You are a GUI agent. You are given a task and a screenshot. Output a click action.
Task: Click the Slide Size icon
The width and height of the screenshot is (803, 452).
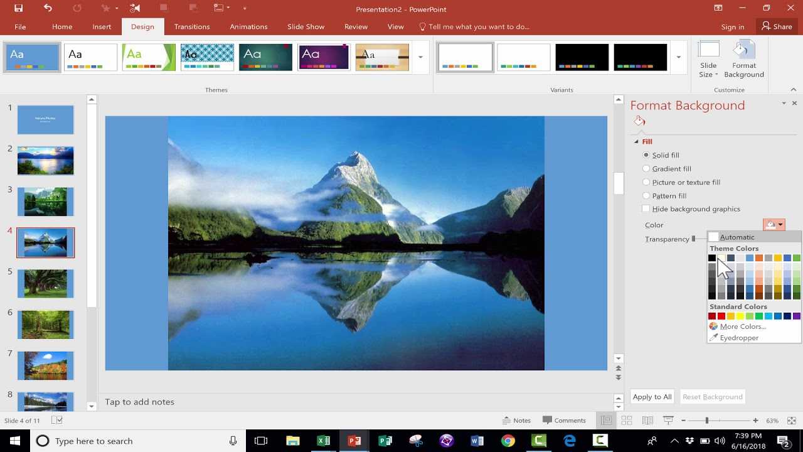click(x=708, y=60)
